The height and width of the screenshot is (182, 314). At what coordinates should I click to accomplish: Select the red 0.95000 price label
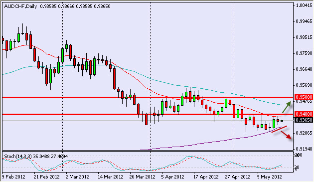(304, 97)
